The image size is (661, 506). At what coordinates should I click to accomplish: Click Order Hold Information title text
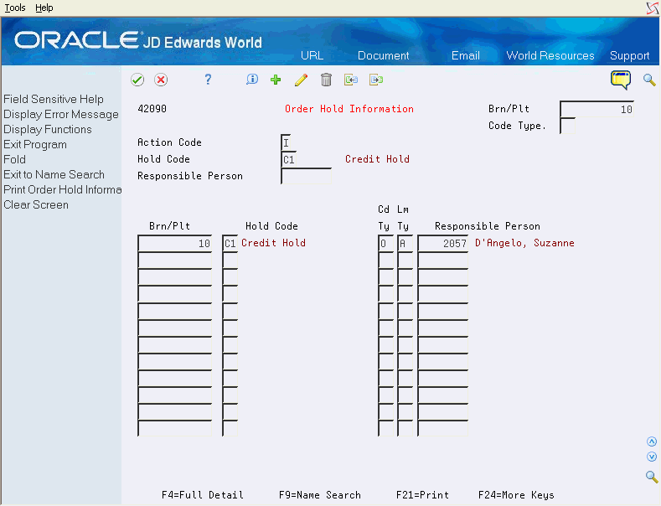[349, 109]
